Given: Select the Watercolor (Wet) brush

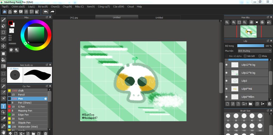Looking at the screenshot, I should click(x=27, y=127).
